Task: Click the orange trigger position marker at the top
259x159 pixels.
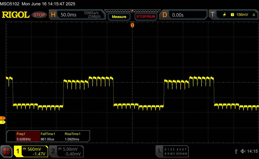Action: tap(132, 25)
